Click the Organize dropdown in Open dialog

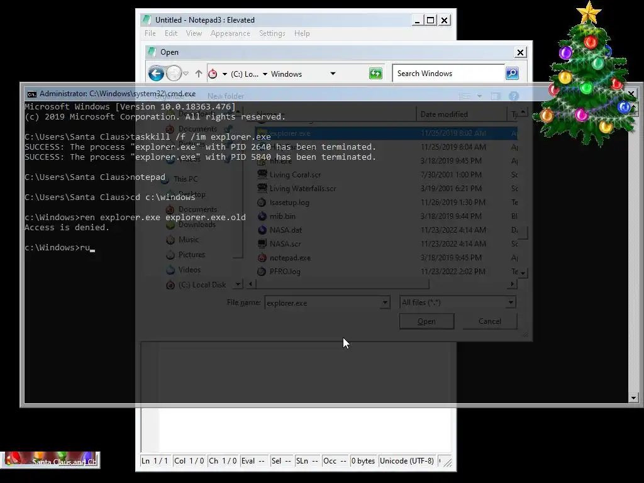click(x=170, y=96)
